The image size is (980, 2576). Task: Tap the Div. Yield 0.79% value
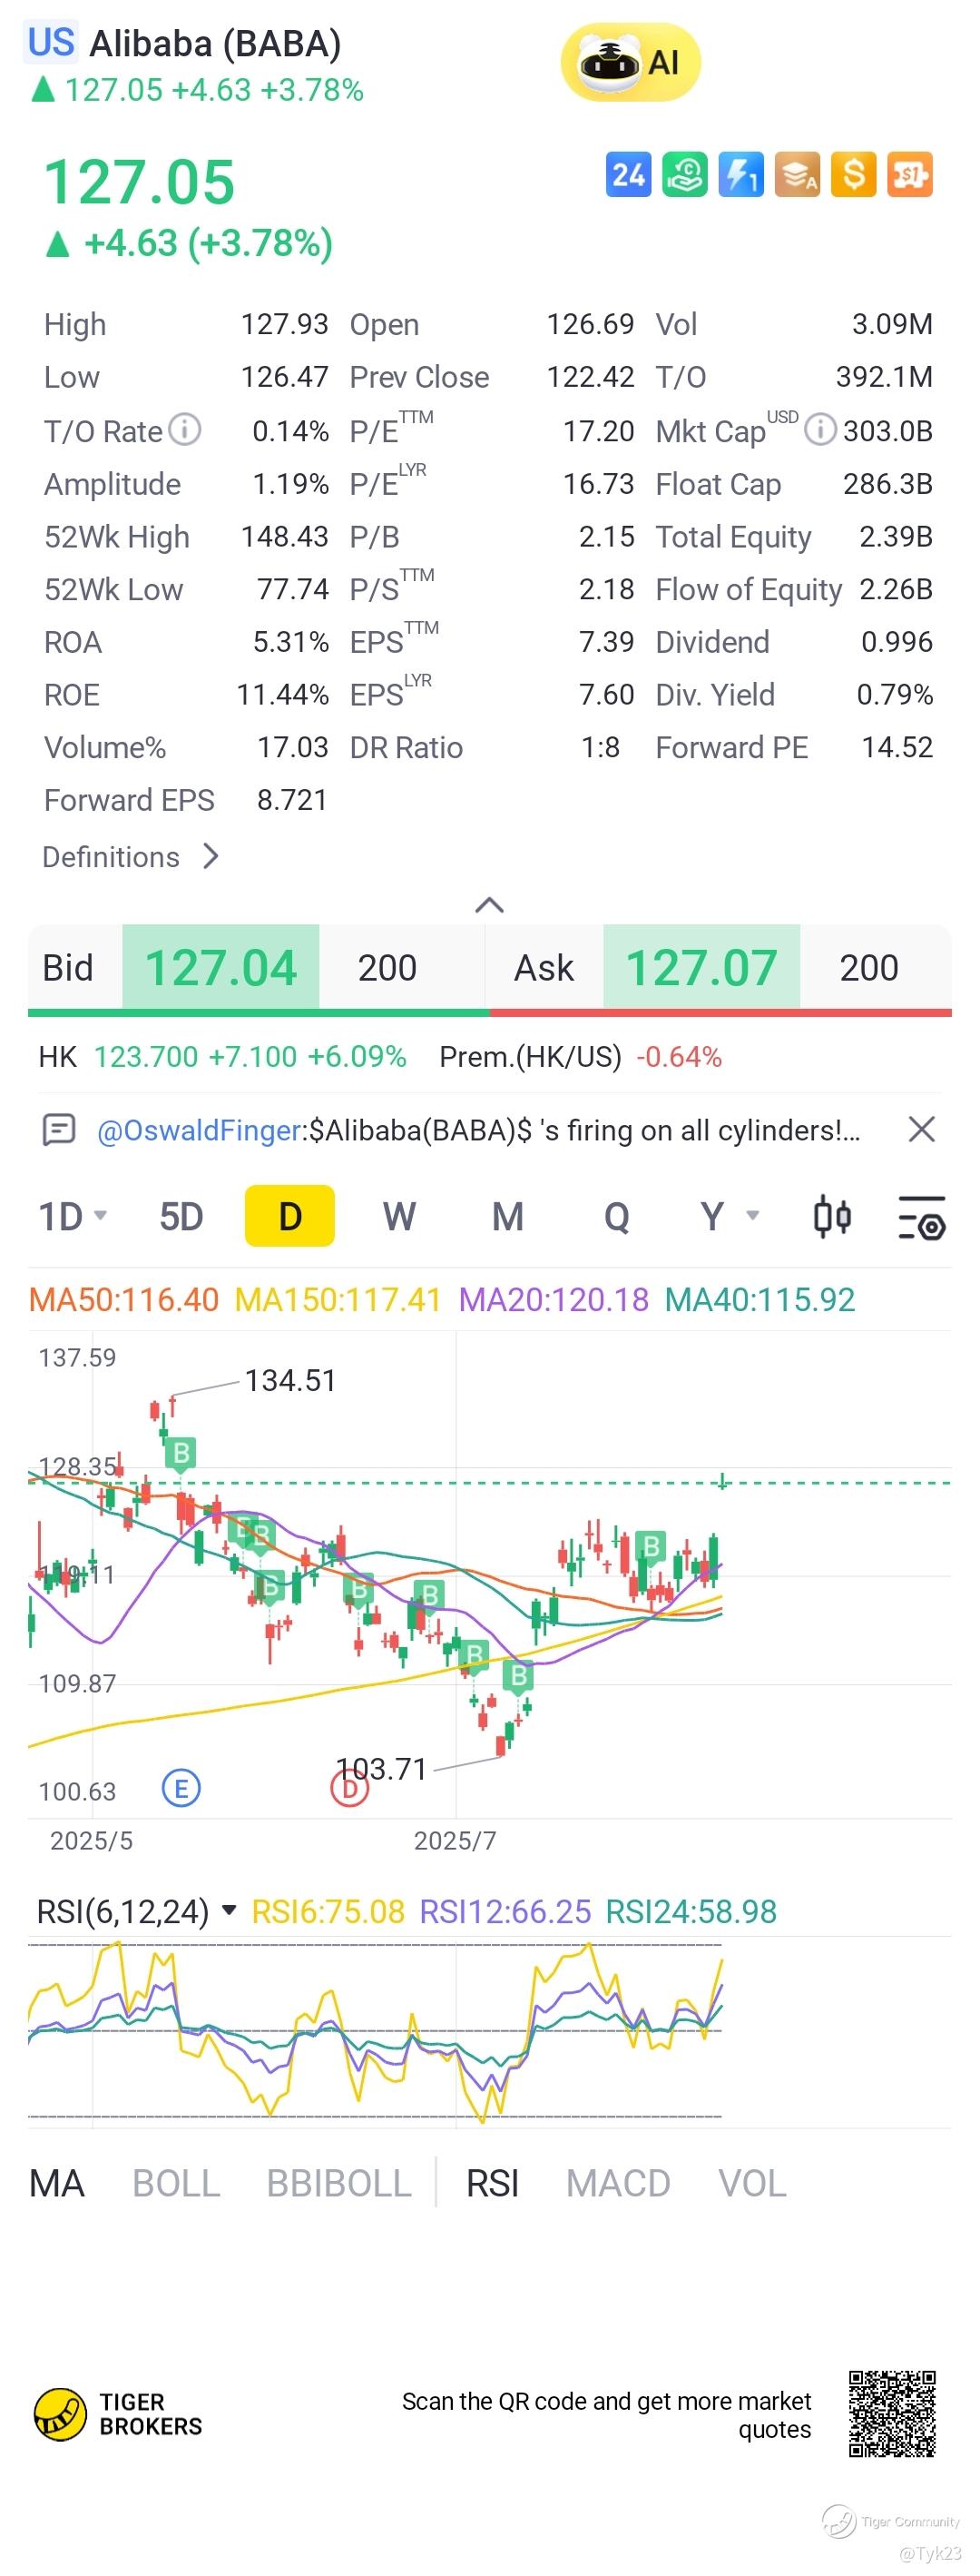coord(895,694)
